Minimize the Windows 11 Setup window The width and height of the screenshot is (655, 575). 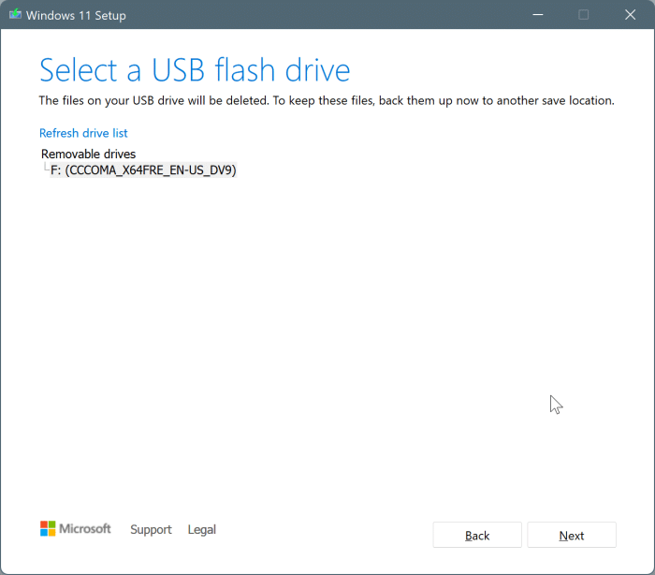tap(538, 15)
